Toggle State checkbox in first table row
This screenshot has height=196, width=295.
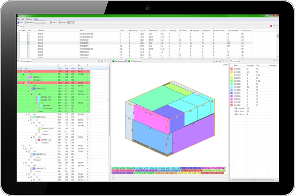point(28,34)
